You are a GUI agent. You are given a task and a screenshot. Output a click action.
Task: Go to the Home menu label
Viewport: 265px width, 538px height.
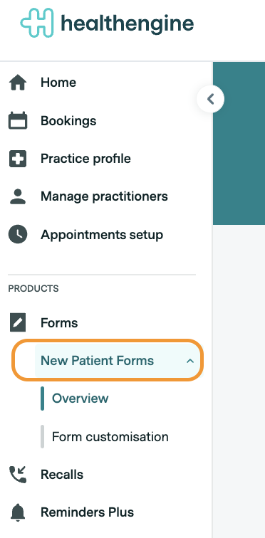tap(58, 83)
